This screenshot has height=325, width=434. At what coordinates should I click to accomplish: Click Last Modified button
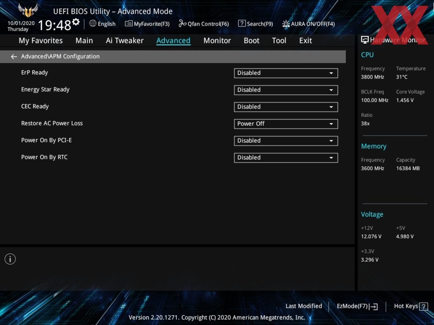(303, 306)
